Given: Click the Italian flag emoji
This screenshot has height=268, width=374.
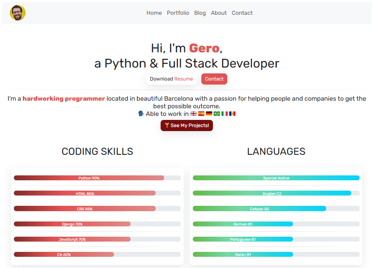Looking at the screenshot, I should pyautogui.click(x=224, y=114).
